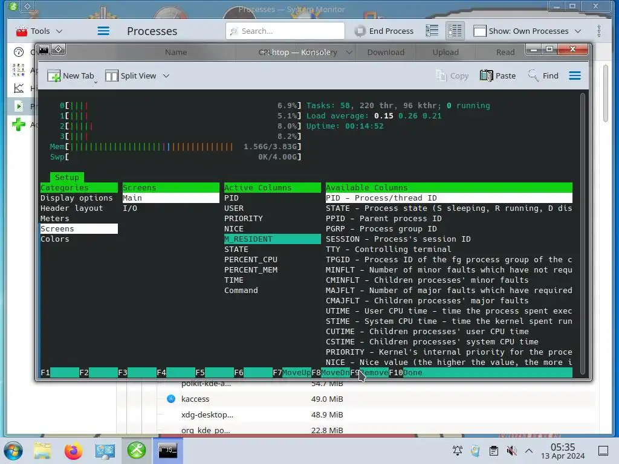Click the Split View icon in Konsole
619x464 pixels.
tap(112, 76)
